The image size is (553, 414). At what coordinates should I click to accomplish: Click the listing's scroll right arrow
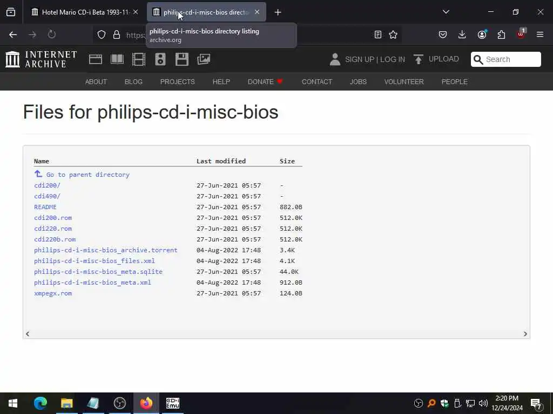(525, 334)
